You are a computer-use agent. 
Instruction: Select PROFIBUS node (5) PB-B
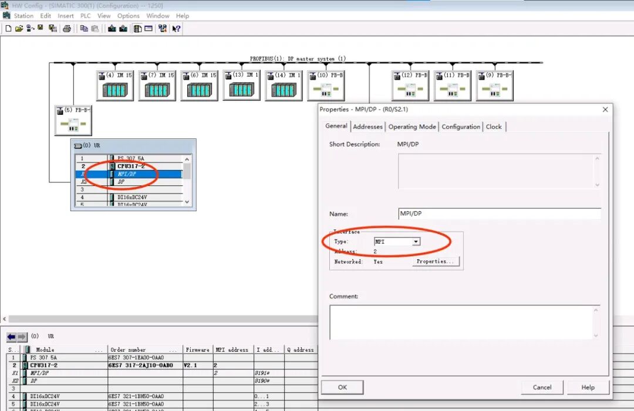73,120
